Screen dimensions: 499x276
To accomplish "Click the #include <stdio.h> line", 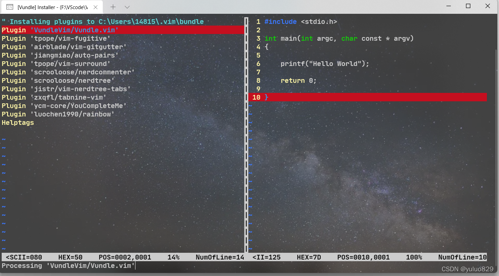I will pyautogui.click(x=301, y=22).
